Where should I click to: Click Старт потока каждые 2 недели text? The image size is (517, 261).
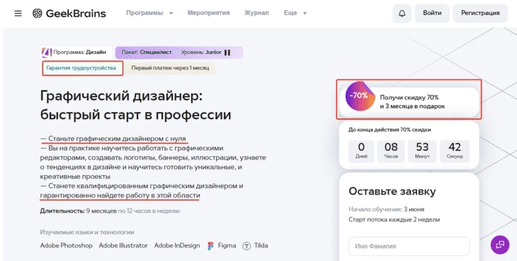[394, 220]
